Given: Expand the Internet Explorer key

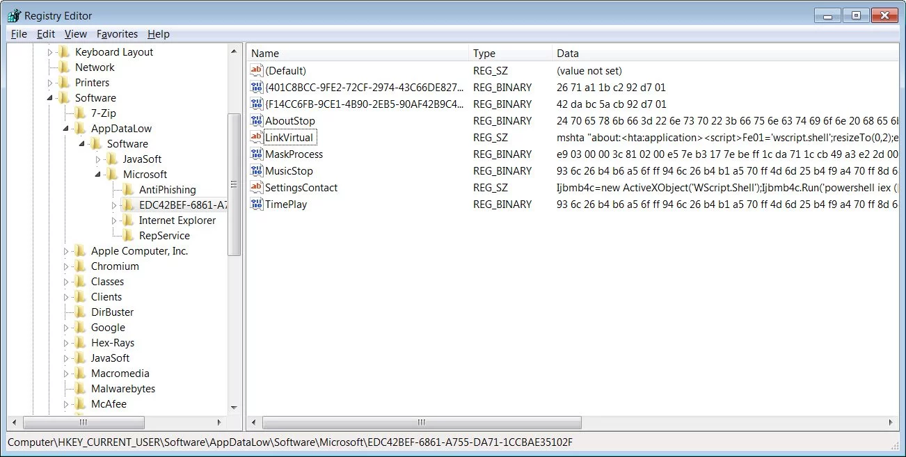Looking at the screenshot, I should pyautogui.click(x=114, y=221).
